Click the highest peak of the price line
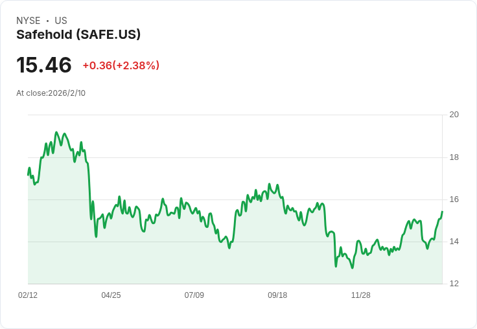This screenshot has width=477, height=329. [x=56, y=132]
